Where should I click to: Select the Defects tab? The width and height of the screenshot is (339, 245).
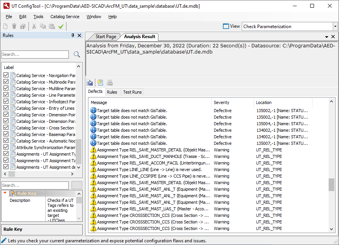point(95,91)
